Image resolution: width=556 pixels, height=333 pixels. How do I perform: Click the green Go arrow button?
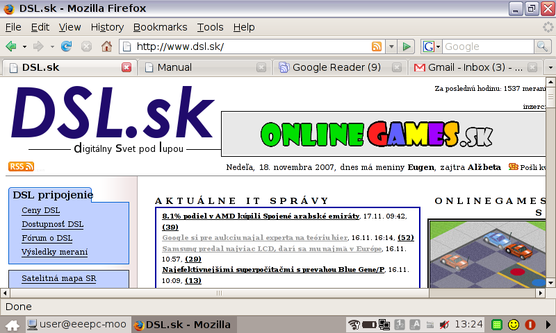click(407, 46)
